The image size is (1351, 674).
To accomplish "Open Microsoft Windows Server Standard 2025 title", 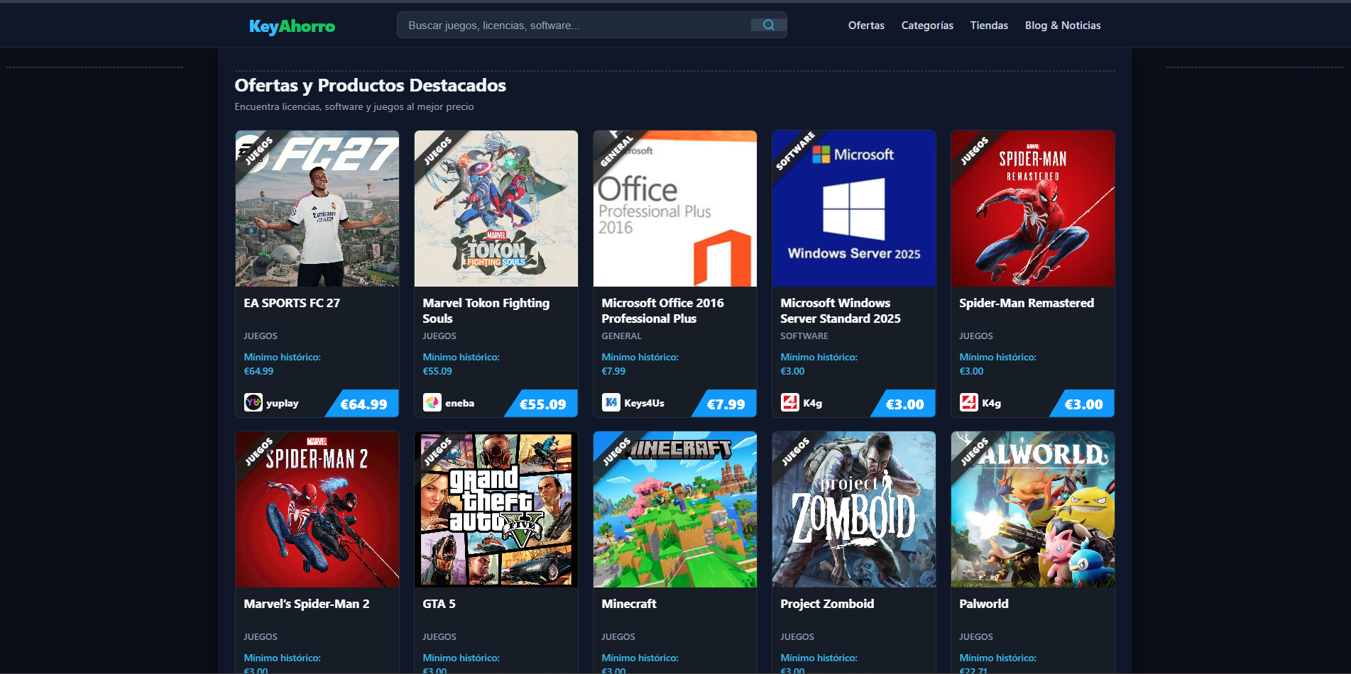I will (841, 311).
